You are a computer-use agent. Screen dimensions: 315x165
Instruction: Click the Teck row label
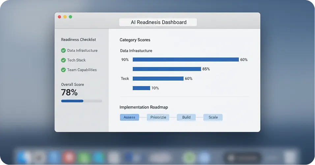(125, 79)
